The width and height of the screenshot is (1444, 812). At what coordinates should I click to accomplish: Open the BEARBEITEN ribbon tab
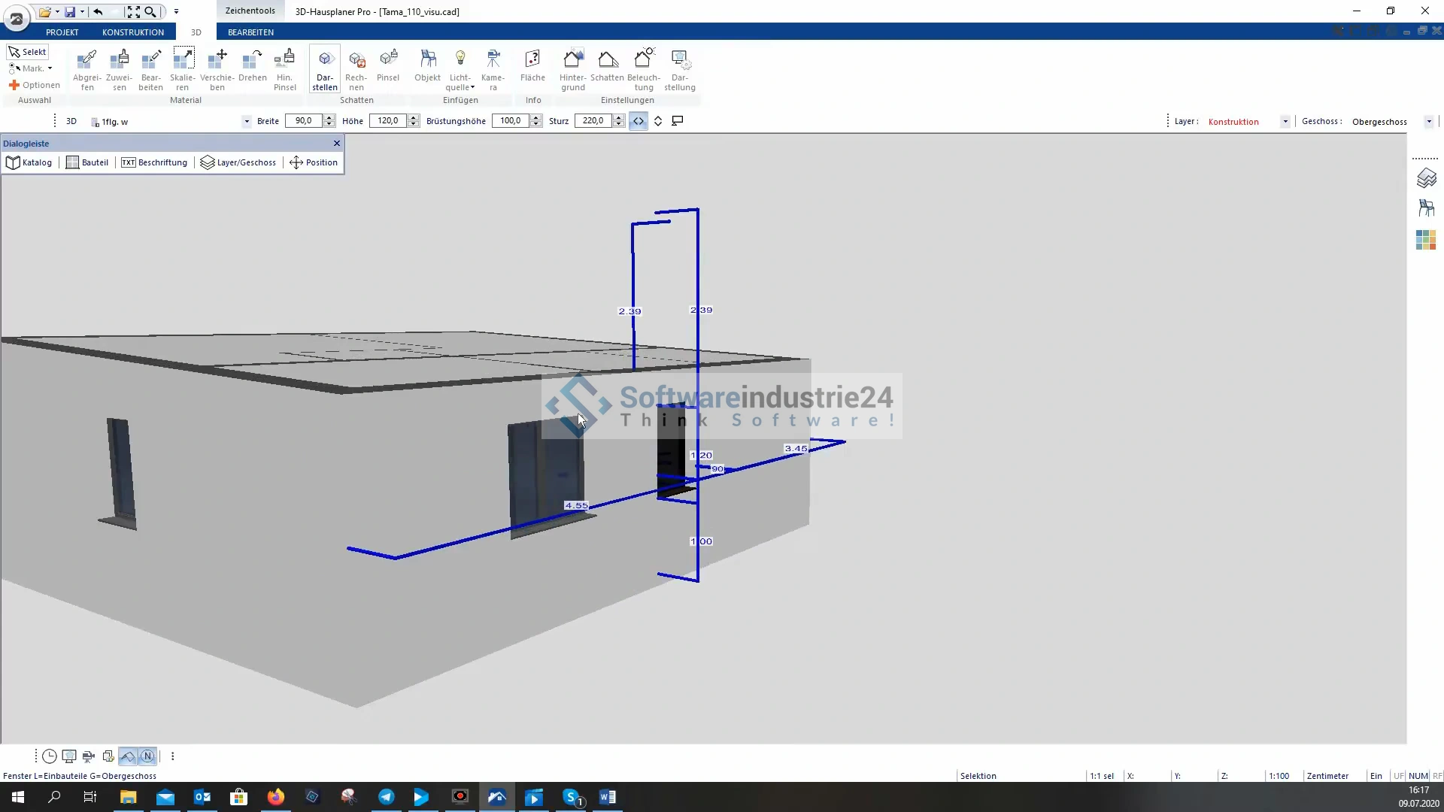point(250,32)
